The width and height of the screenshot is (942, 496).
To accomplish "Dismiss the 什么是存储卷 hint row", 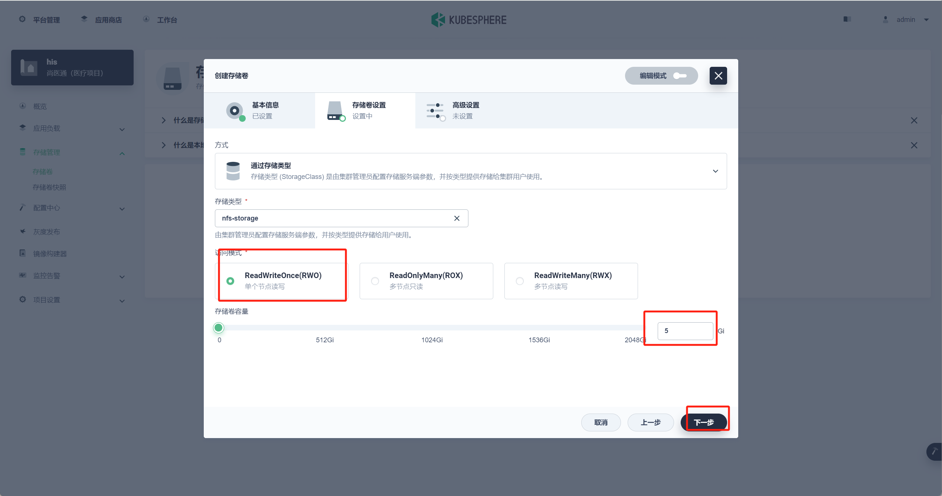I will click(914, 120).
